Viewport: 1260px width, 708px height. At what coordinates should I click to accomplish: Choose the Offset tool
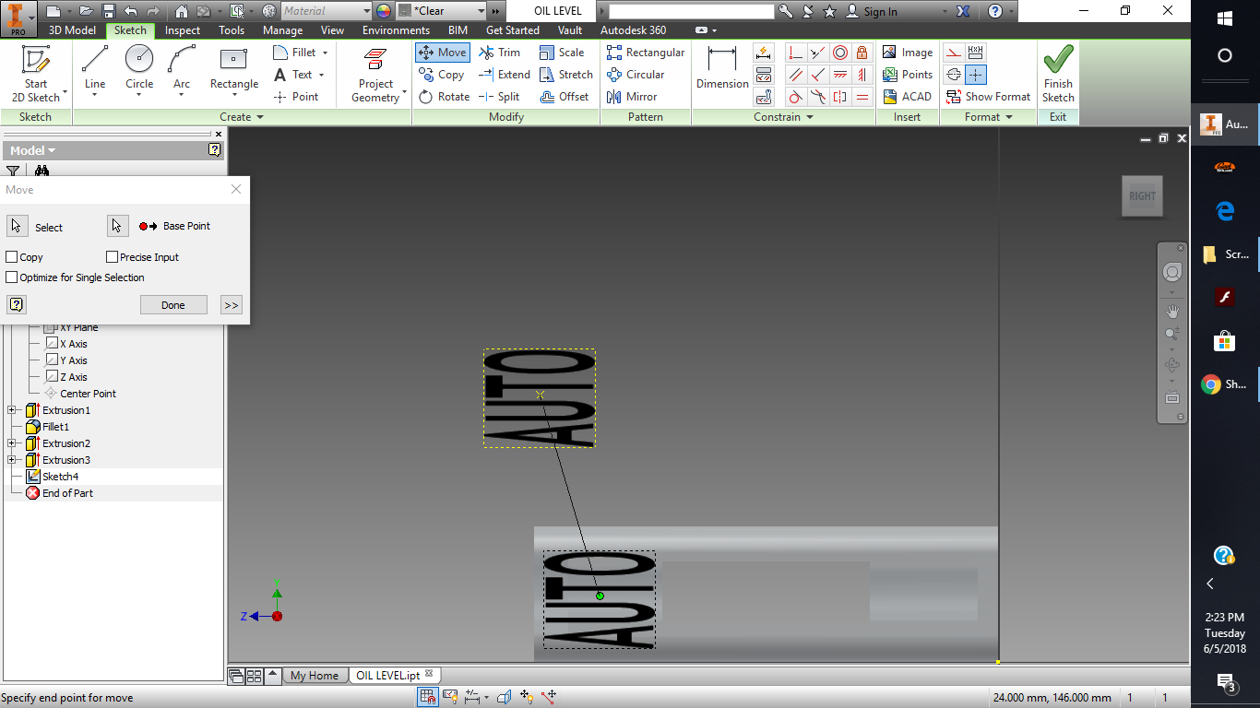[564, 97]
